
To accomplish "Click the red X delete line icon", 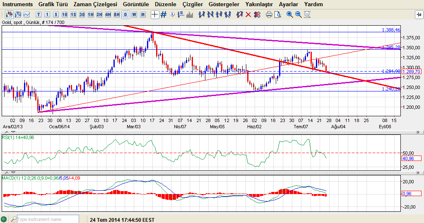I will tap(248, 14).
